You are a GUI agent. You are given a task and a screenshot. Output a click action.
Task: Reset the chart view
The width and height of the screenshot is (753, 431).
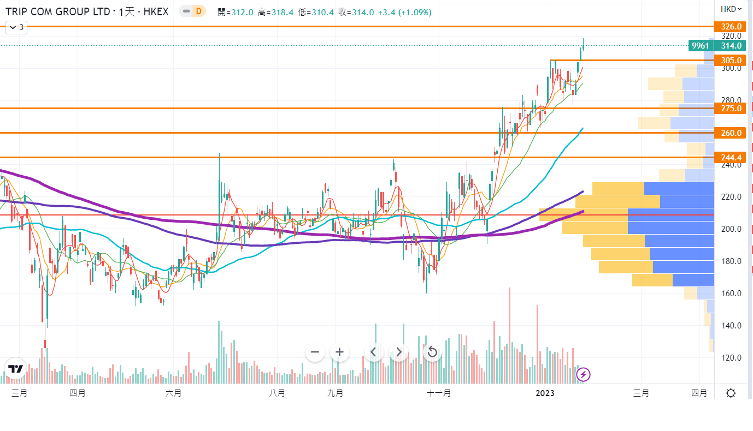(x=432, y=352)
